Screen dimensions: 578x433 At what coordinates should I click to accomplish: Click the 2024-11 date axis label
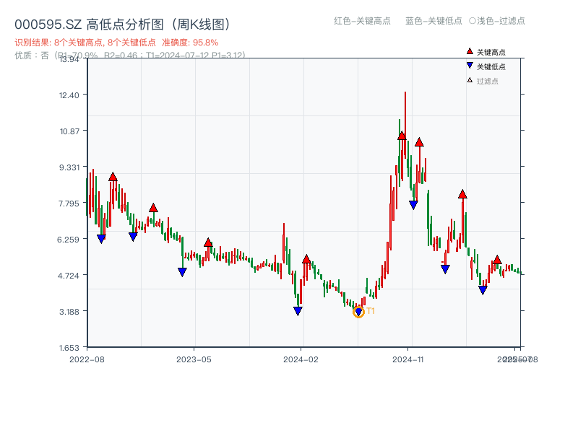point(407,359)
